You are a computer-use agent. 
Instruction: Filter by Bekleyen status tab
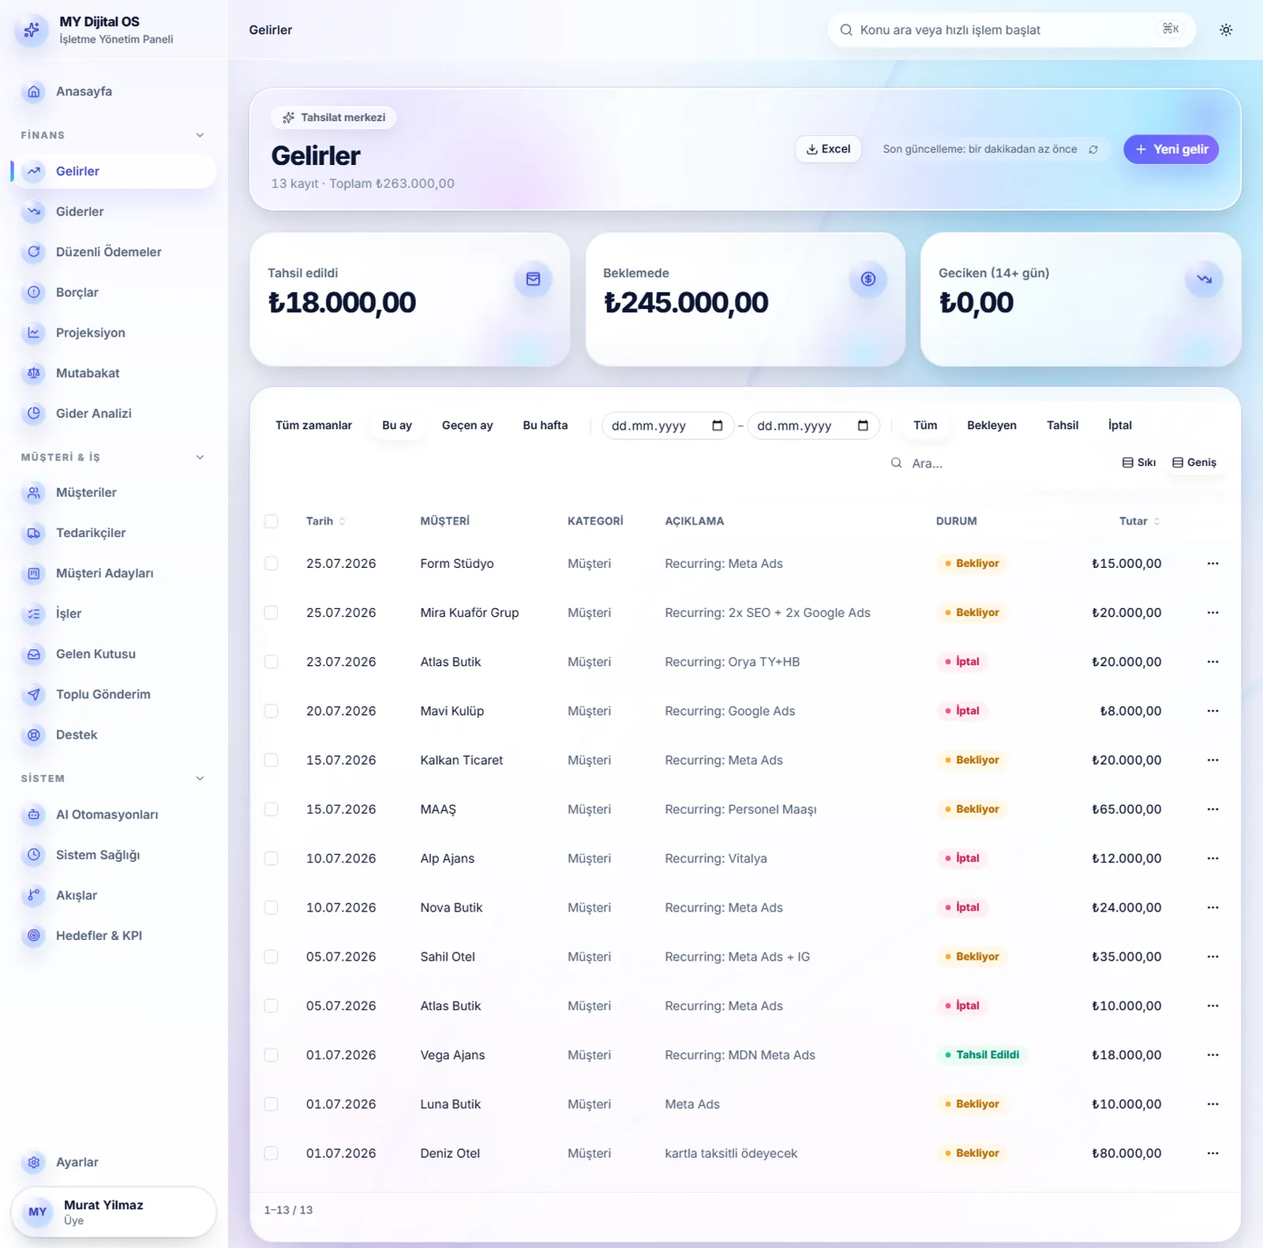[x=991, y=425]
